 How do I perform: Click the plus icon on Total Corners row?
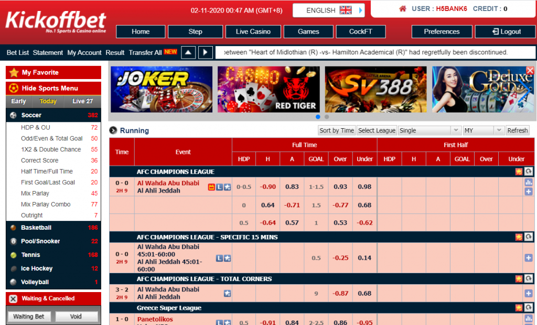pos(528,293)
